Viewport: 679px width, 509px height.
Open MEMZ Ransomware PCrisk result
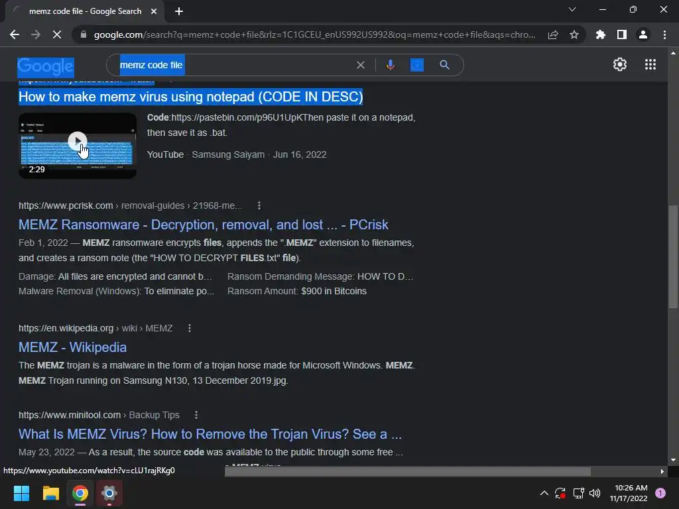203,225
